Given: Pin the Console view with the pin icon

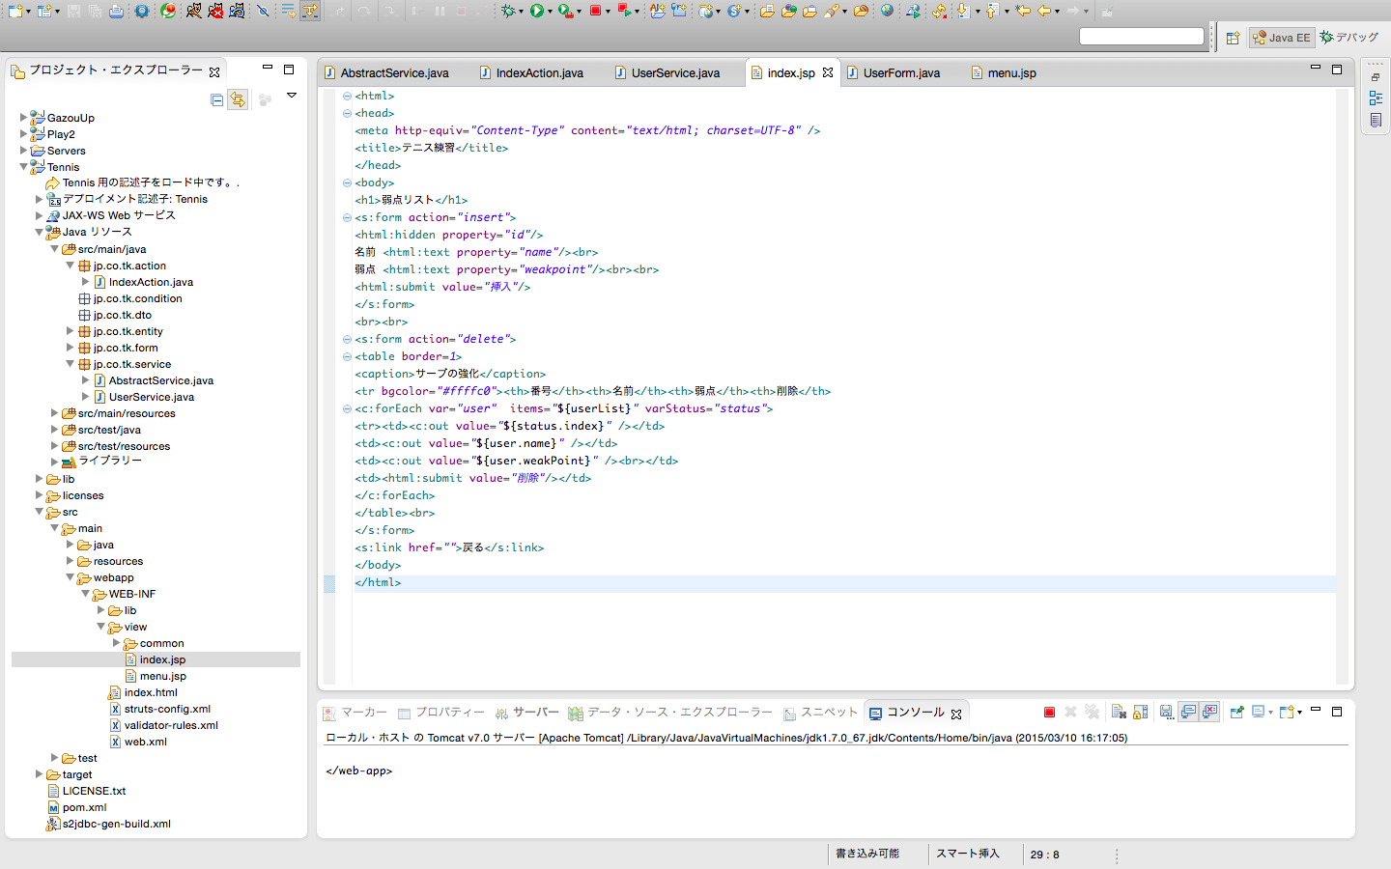Looking at the screenshot, I should (x=1237, y=713).
